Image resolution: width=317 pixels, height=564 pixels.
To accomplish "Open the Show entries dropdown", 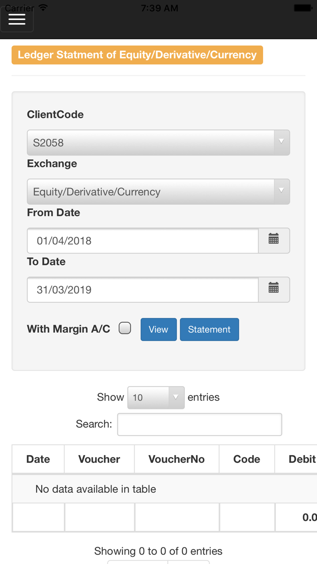I will click(x=156, y=397).
